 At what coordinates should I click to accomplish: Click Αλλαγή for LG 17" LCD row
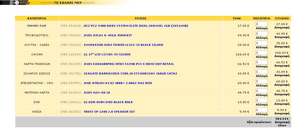pyautogui.click(x=261, y=57)
